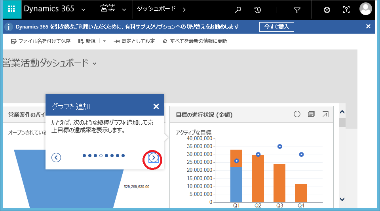Image resolution: width=380 pixels, height=211 pixels.
Task: Open the recent items history icon
Action: point(257,10)
